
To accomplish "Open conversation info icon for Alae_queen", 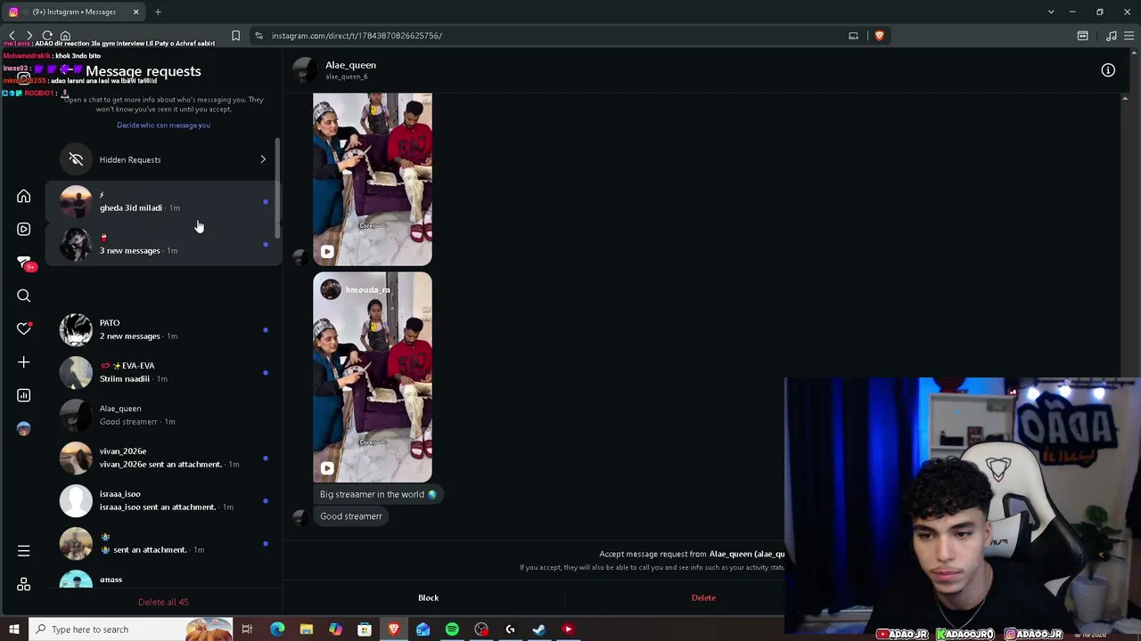I will [x=1108, y=70].
